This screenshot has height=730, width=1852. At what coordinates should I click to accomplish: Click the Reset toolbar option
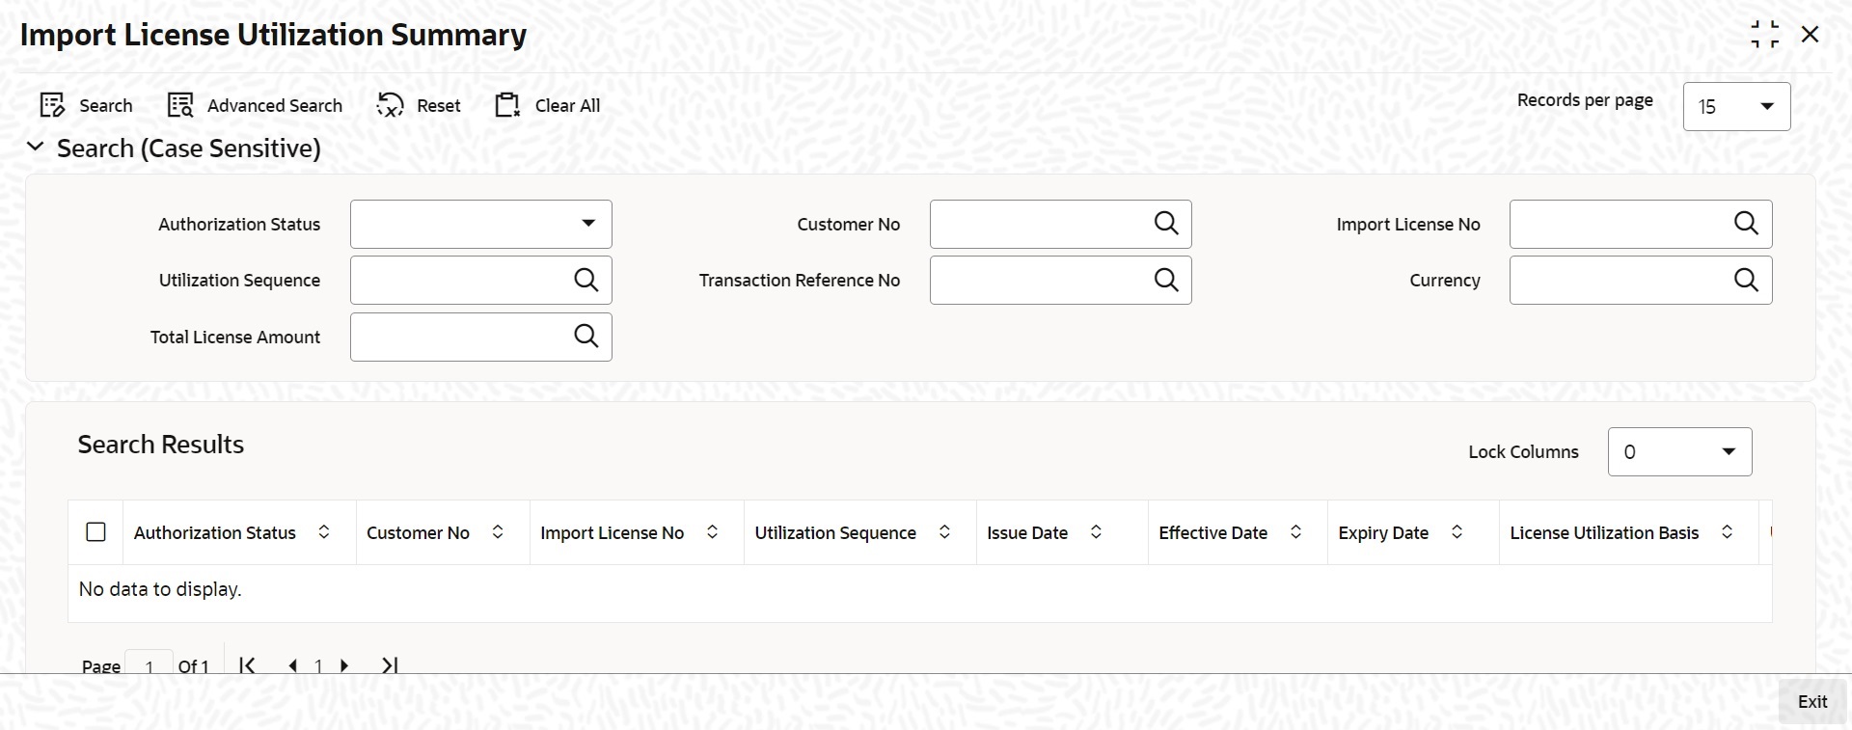[419, 105]
